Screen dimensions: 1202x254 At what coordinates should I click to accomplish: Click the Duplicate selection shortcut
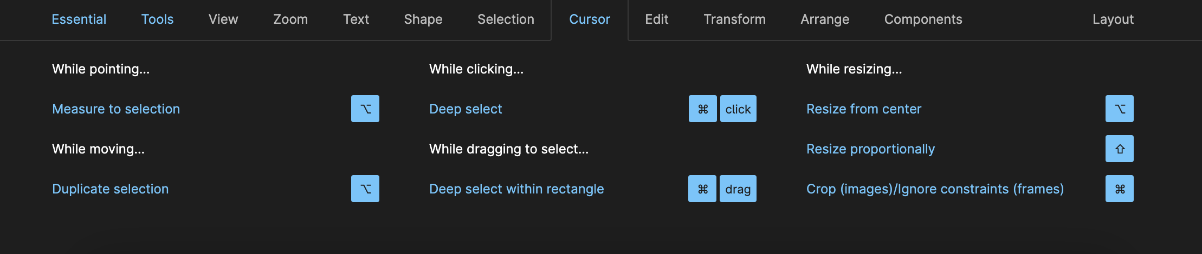pyautogui.click(x=111, y=189)
